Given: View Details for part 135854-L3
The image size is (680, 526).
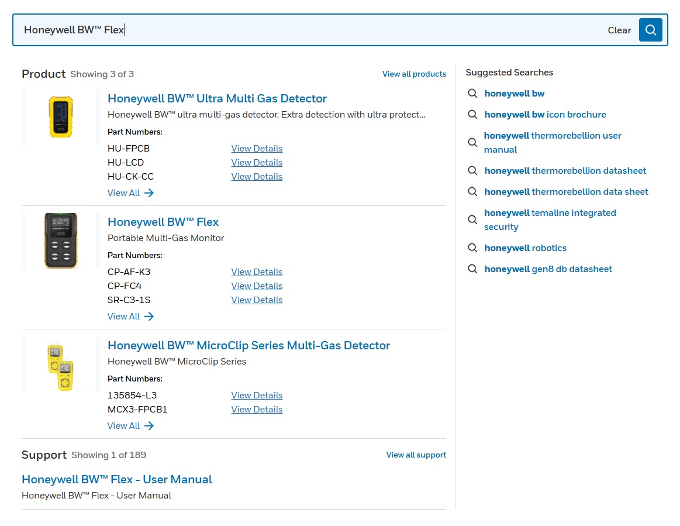Looking at the screenshot, I should (257, 396).
